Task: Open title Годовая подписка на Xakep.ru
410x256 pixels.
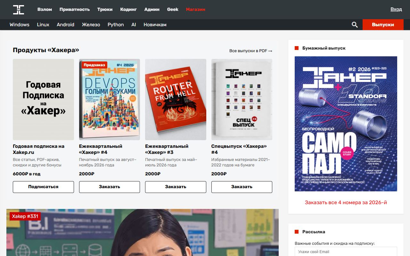Action: click(x=39, y=149)
